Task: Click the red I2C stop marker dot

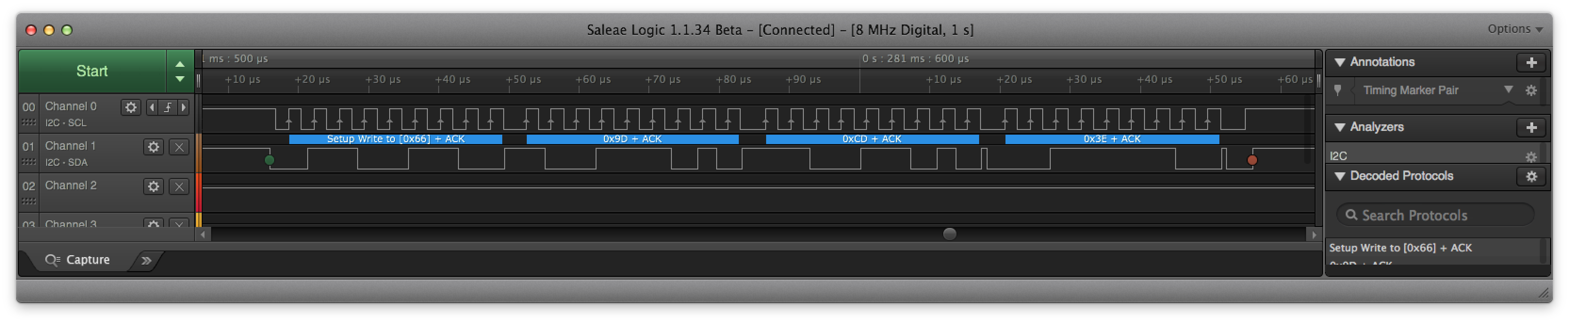Action: click(x=1252, y=161)
